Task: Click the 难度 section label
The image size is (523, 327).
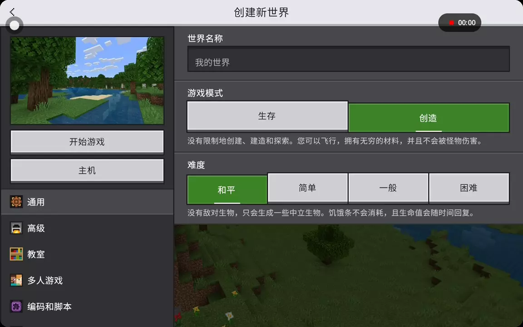Action: [196, 165]
